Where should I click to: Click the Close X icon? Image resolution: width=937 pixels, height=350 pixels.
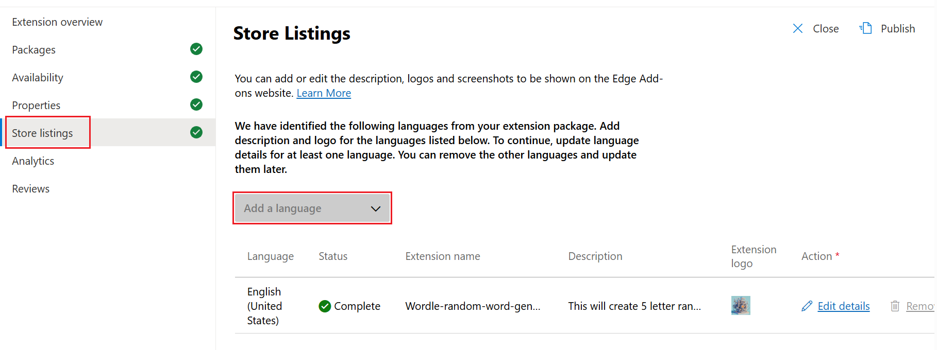pos(798,28)
